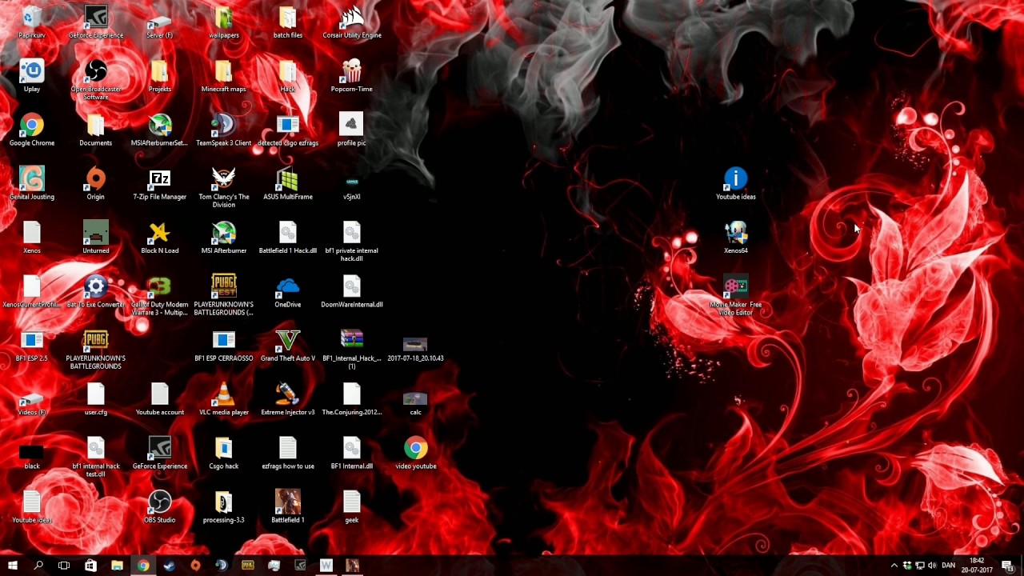This screenshot has width=1024, height=576.
Task: Select the Documents folder icon
Action: coord(95,130)
